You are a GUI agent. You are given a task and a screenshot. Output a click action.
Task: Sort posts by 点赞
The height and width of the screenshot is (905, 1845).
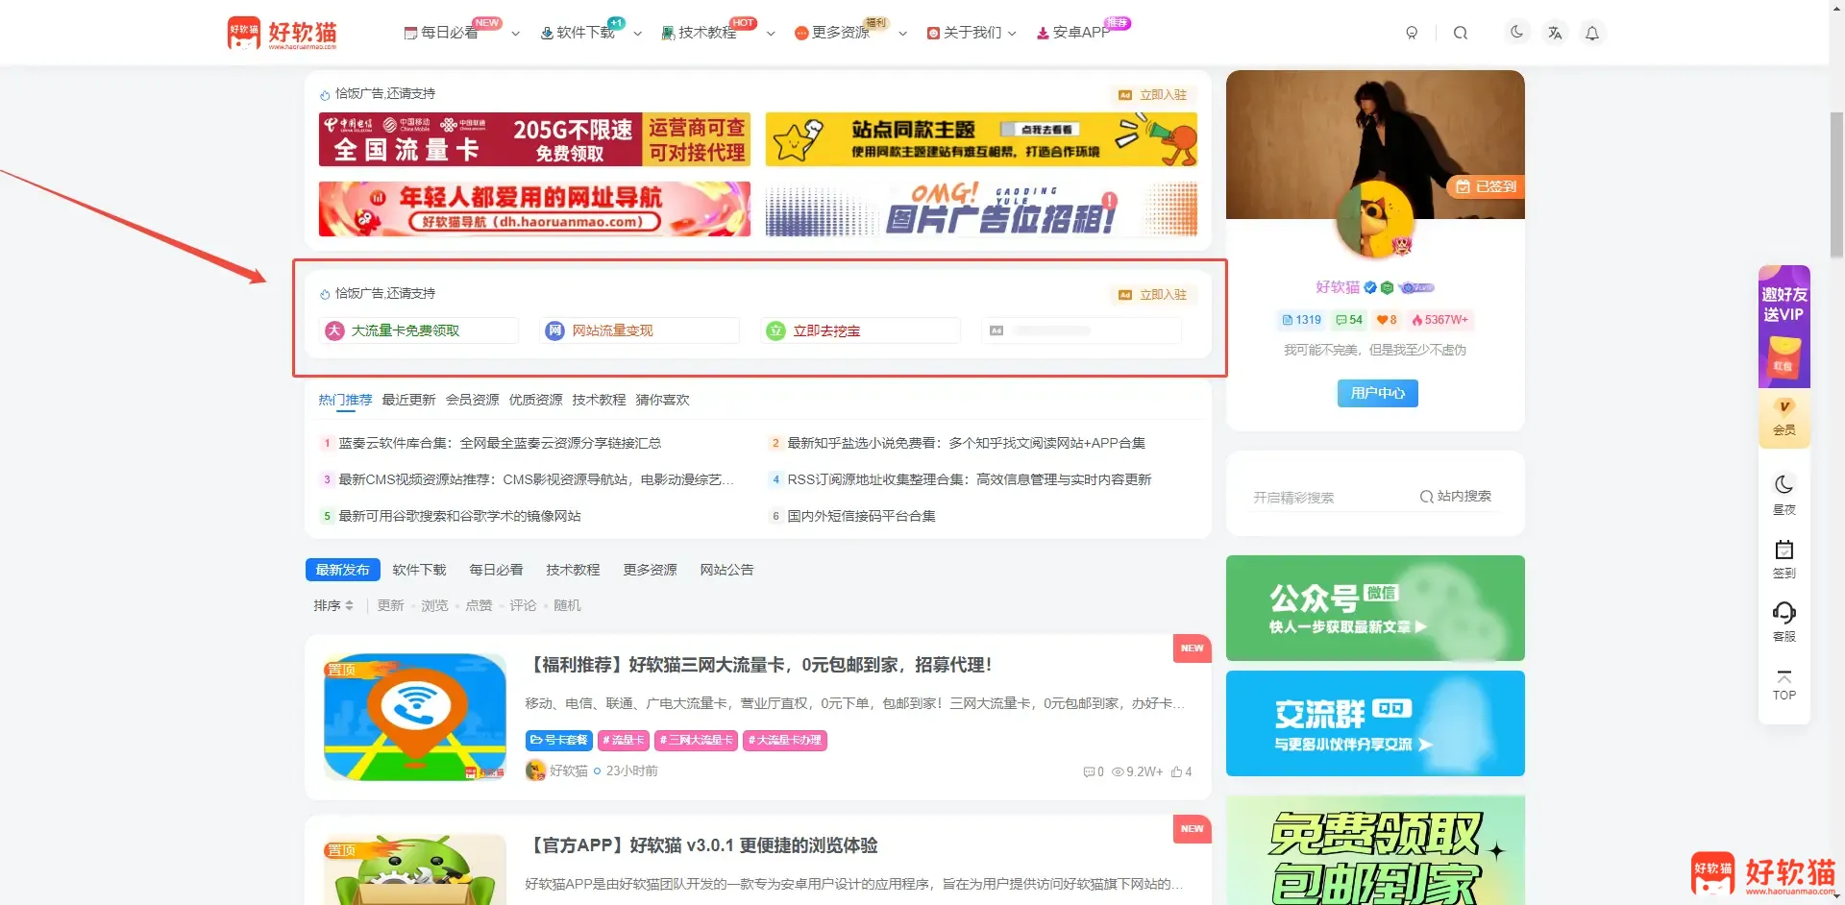[479, 605]
